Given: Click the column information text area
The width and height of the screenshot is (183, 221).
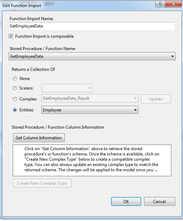Looking at the screenshot, I should (92, 160).
